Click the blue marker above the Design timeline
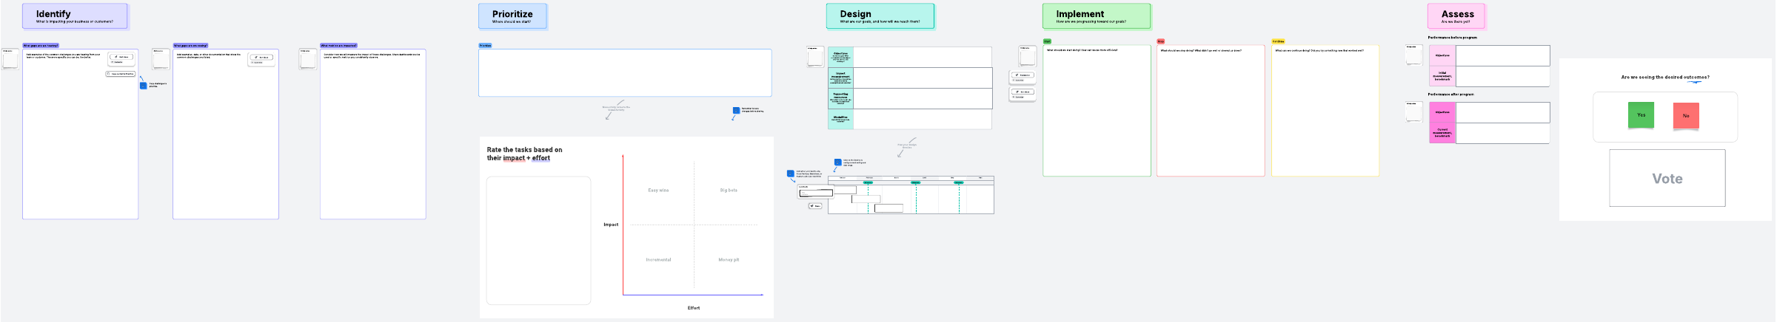Screen dimensions: 1777x322 tap(837, 162)
